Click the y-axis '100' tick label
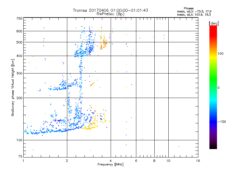Image resolution: width=233 pixels, height=175 pixels. click(x=19, y=140)
